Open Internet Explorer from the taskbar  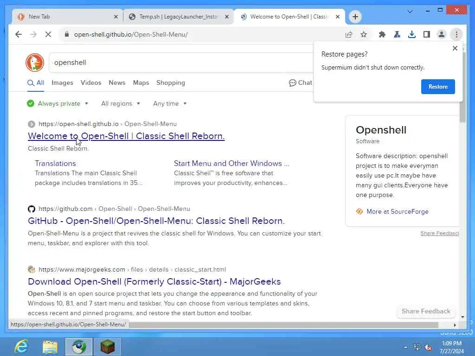tap(21, 347)
